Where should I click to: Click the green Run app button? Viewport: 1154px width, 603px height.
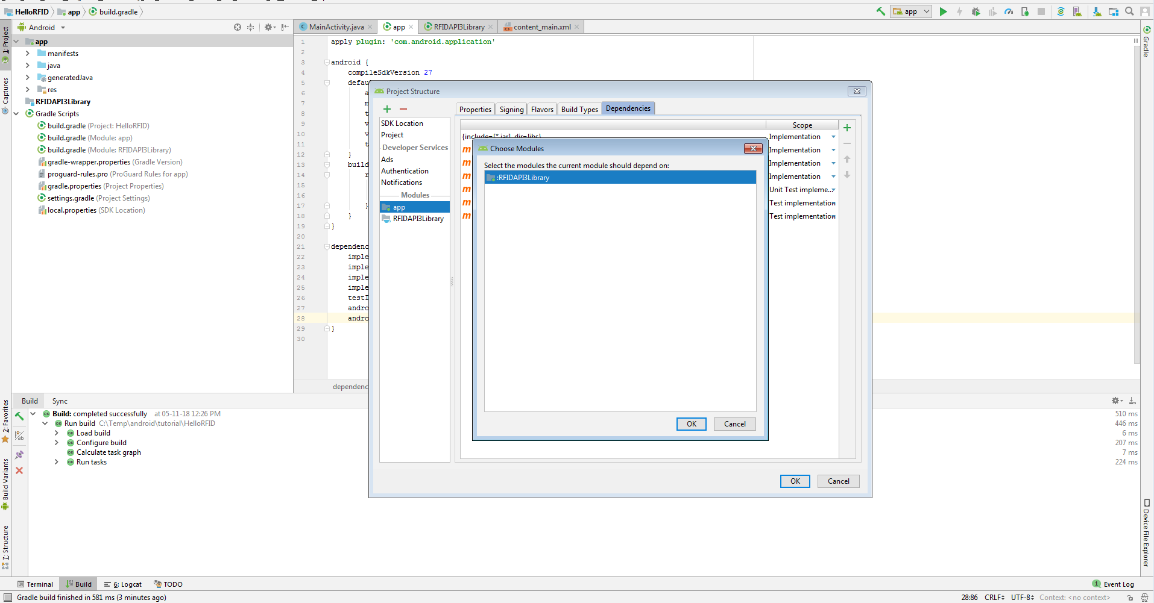(943, 11)
